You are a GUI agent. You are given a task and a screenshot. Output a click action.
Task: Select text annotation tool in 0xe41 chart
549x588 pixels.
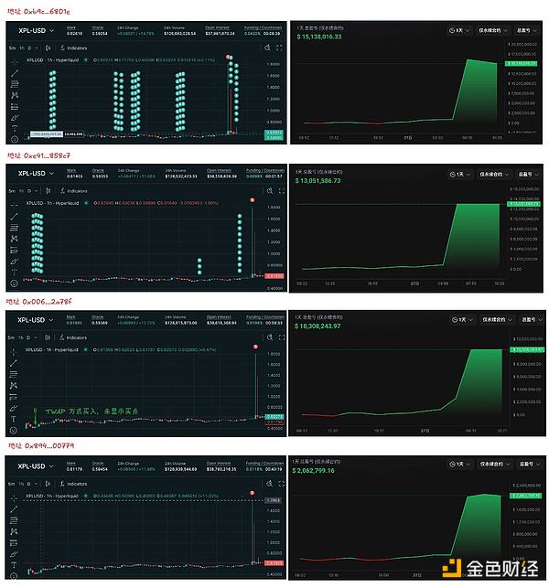[15, 272]
